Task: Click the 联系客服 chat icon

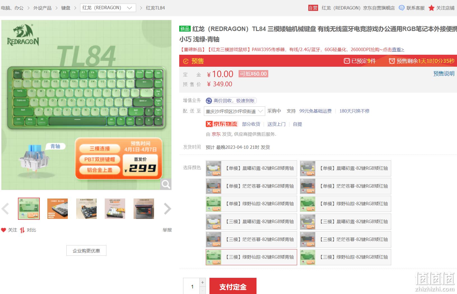Action: pyautogui.click(x=402, y=8)
